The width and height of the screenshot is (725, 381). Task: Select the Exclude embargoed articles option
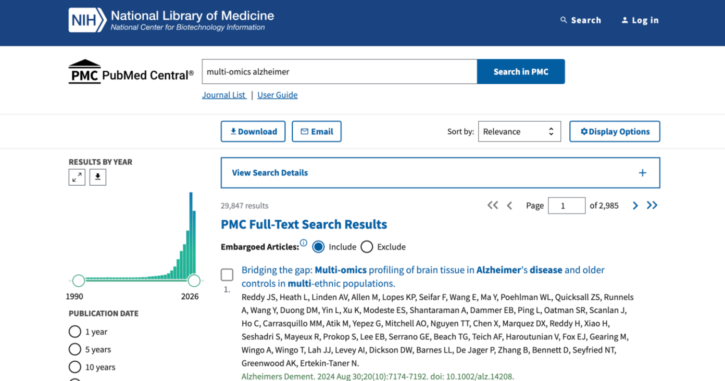tap(367, 247)
